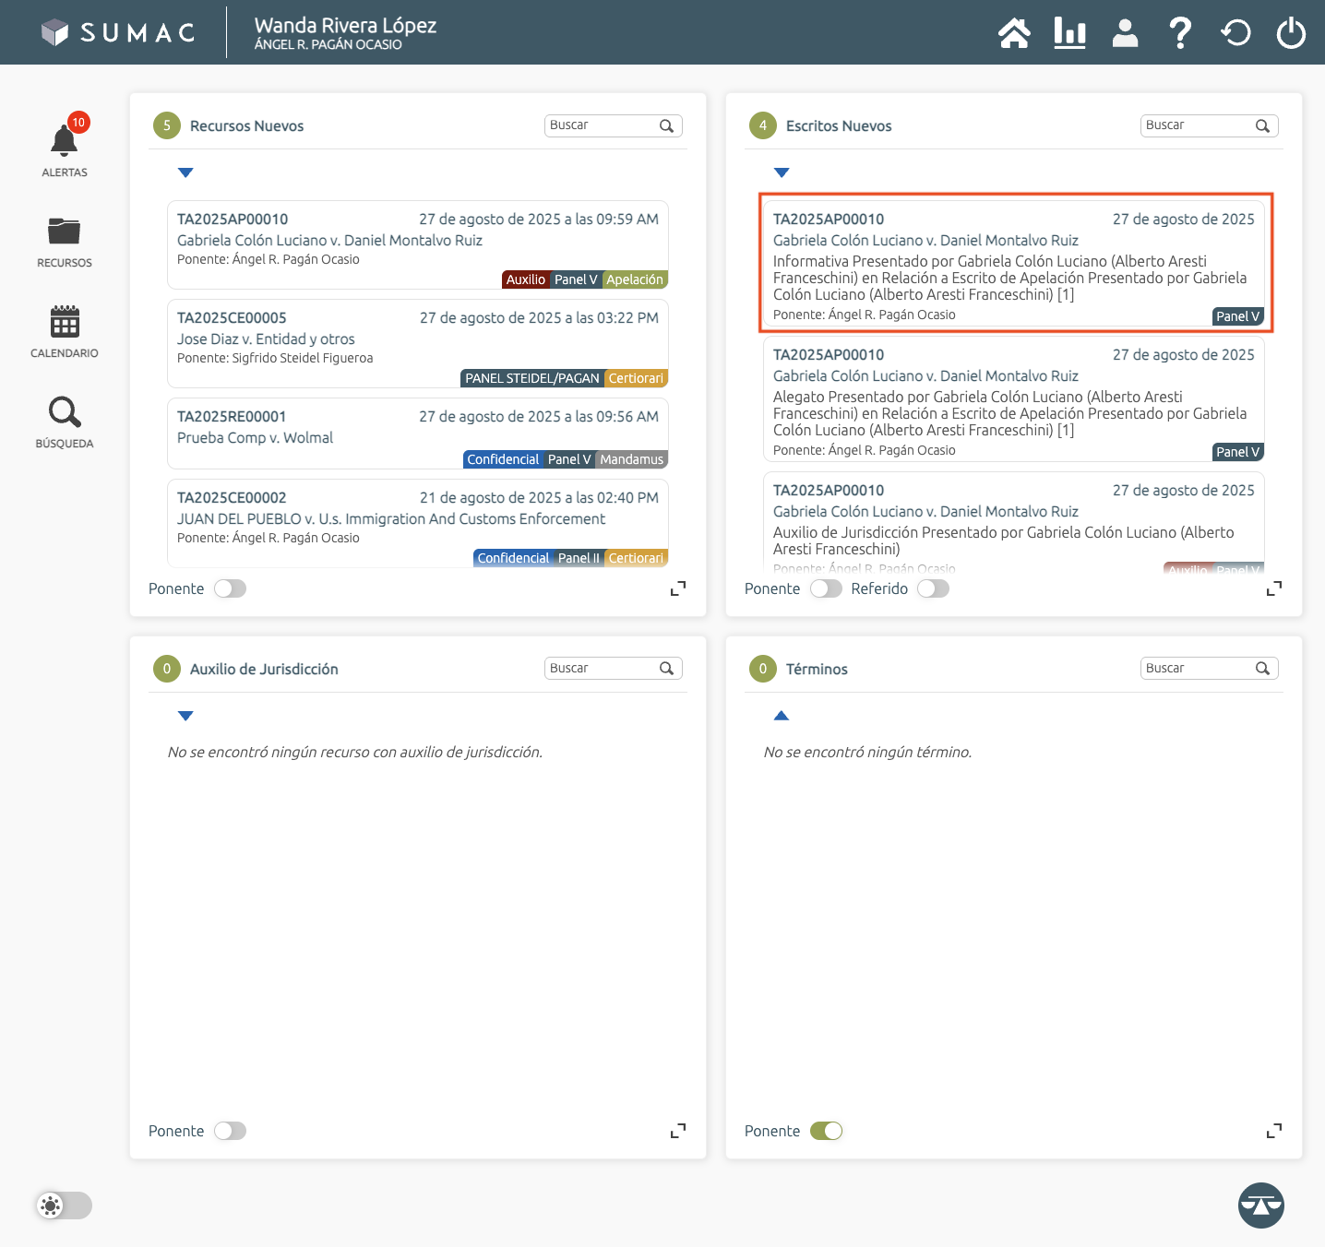
Task: Click the Términos upward sort arrow
Action: [x=782, y=716]
